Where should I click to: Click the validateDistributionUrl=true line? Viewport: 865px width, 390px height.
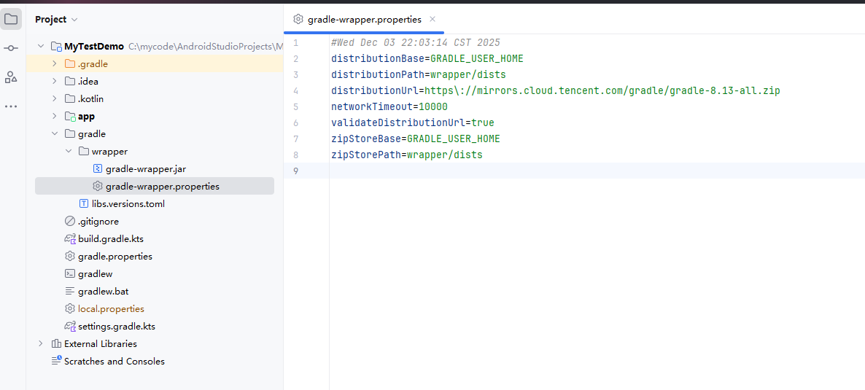[x=413, y=122]
